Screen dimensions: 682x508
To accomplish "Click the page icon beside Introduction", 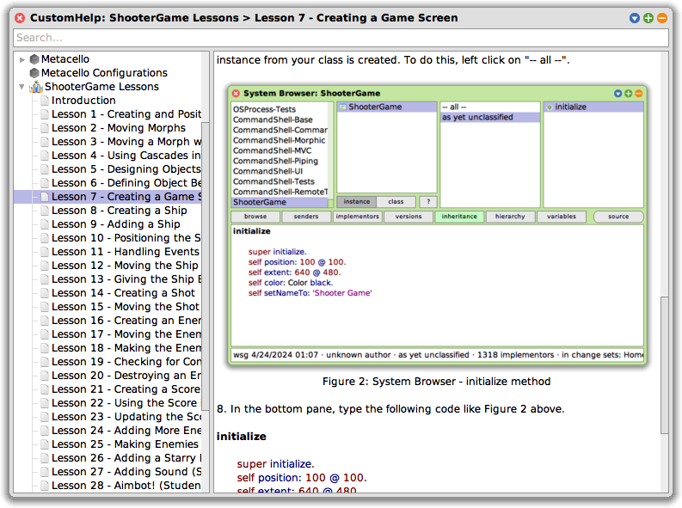I will pyautogui.click(x=44, y=101).
